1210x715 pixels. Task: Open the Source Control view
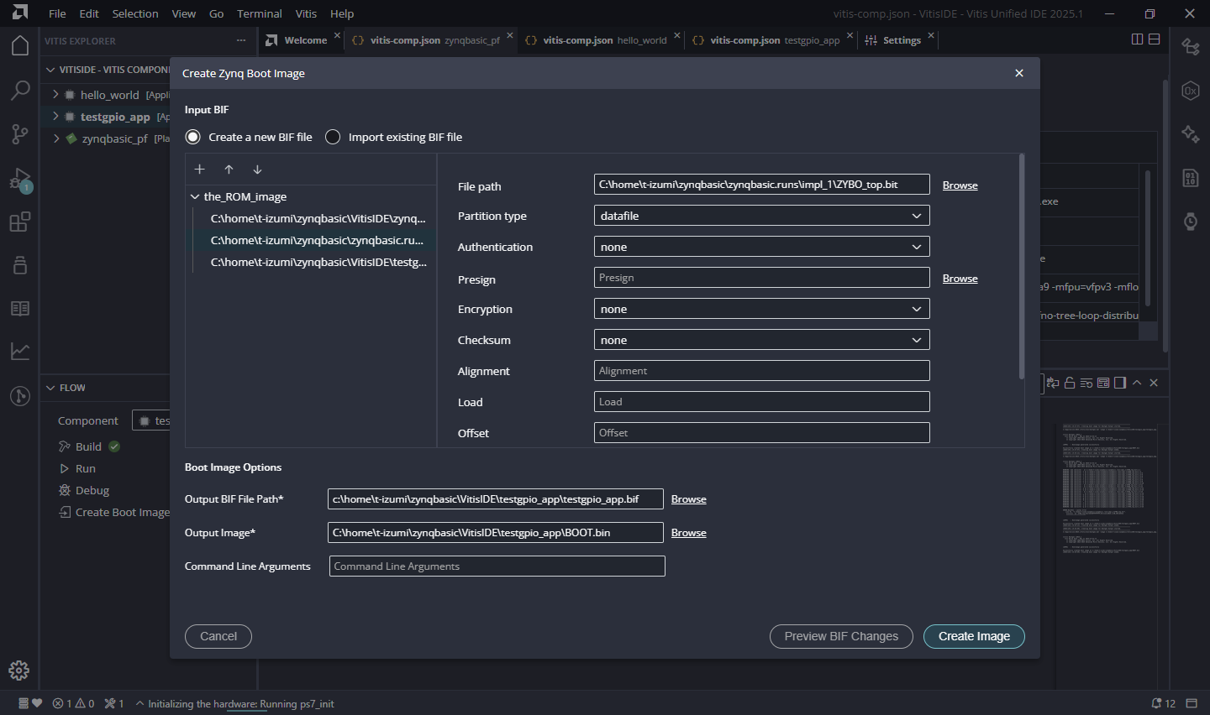(x=20, y=134)
